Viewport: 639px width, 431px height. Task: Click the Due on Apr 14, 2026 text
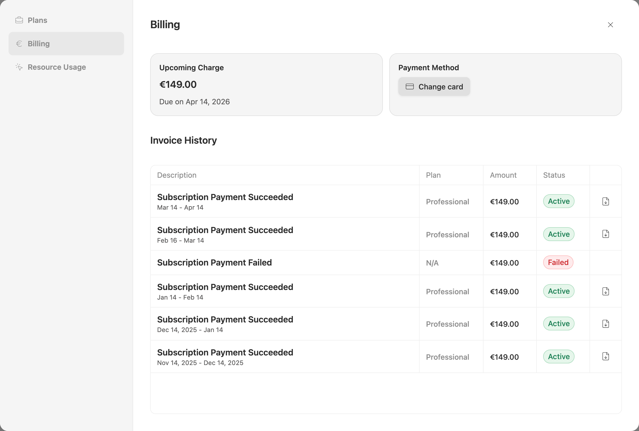(194, 102)
